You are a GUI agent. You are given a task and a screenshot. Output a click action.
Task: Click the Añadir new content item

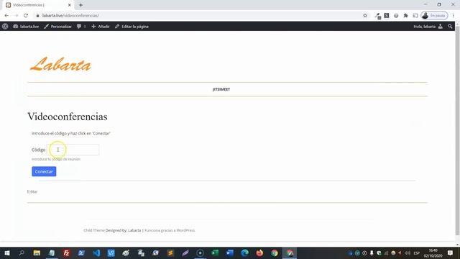coord(101,27)
